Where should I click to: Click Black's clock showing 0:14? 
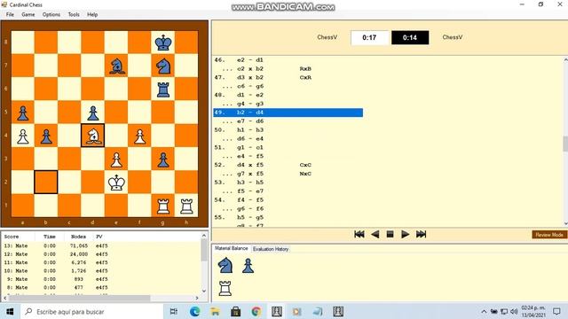click(x=410, y=37)
